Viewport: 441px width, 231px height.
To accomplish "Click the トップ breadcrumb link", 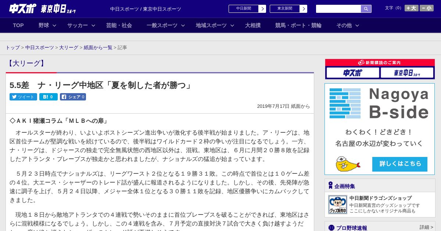I will [13, 48].
